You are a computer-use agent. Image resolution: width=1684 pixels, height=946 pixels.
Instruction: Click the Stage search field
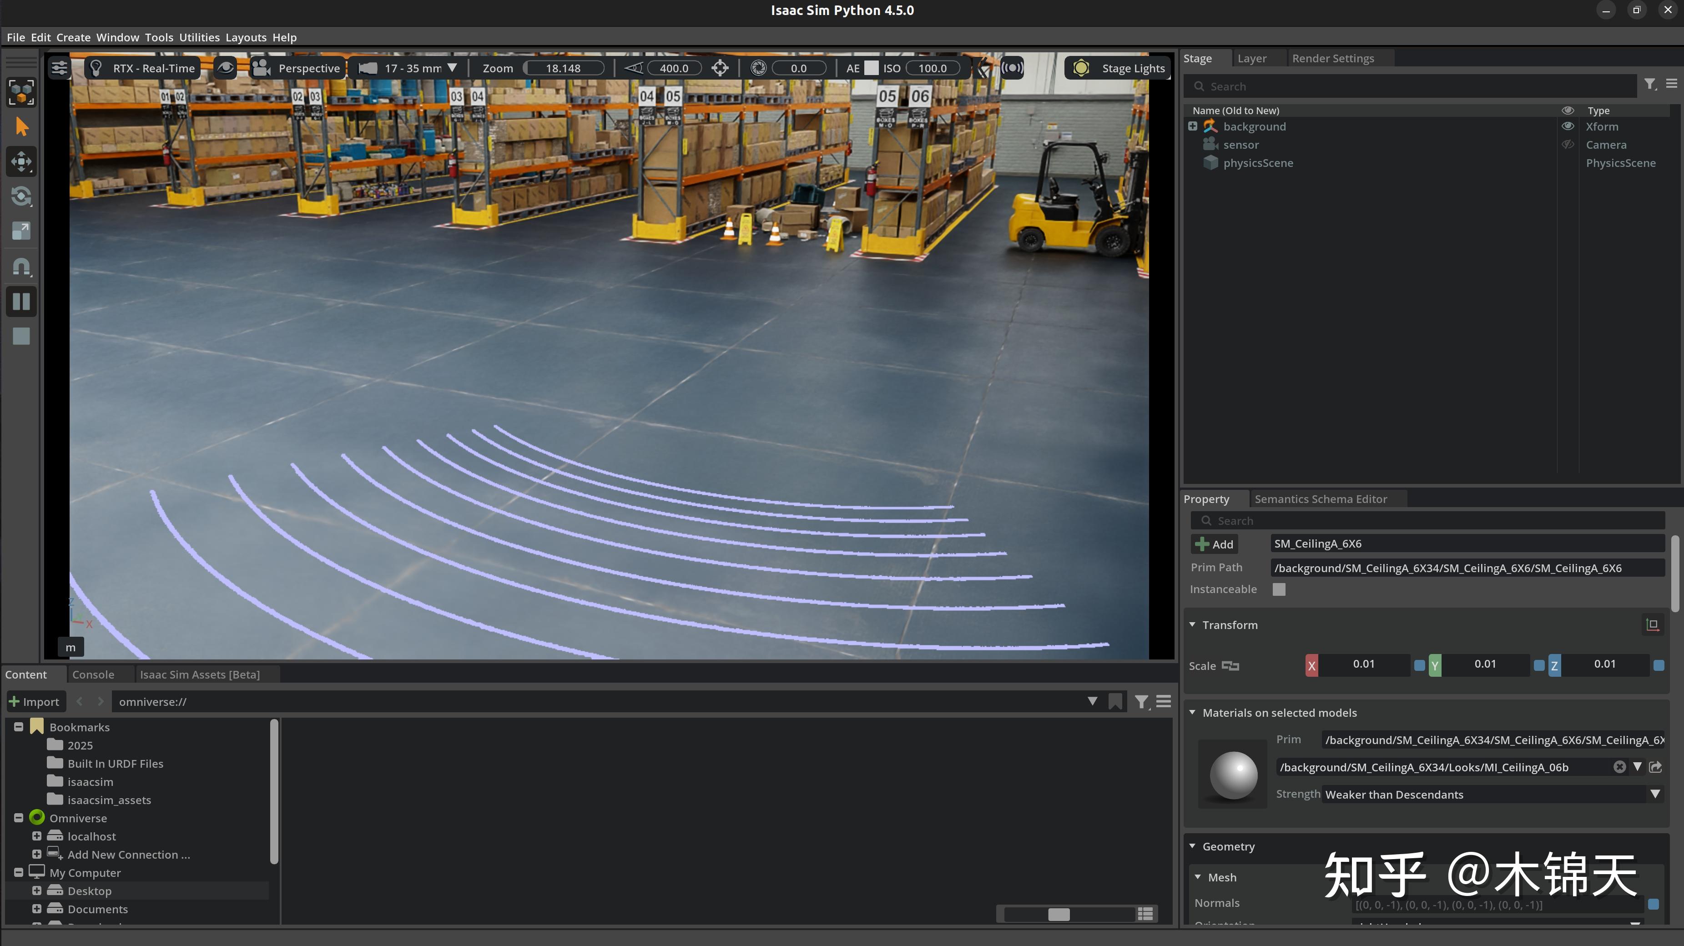(1411, 86)
